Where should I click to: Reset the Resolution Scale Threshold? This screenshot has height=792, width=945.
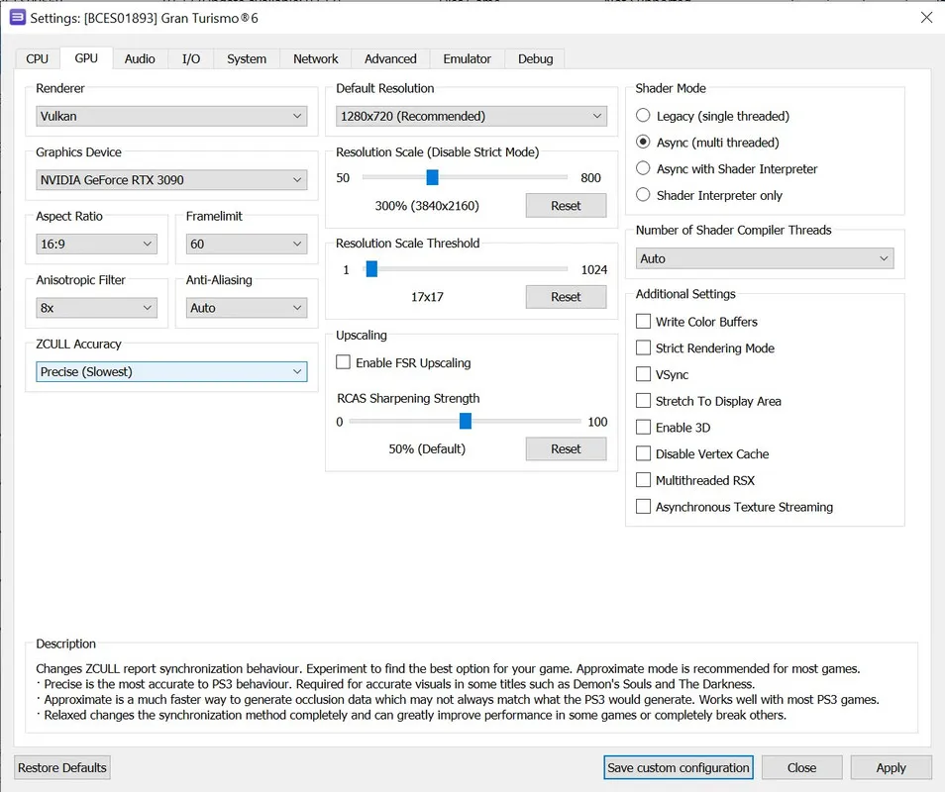[566, 297]
